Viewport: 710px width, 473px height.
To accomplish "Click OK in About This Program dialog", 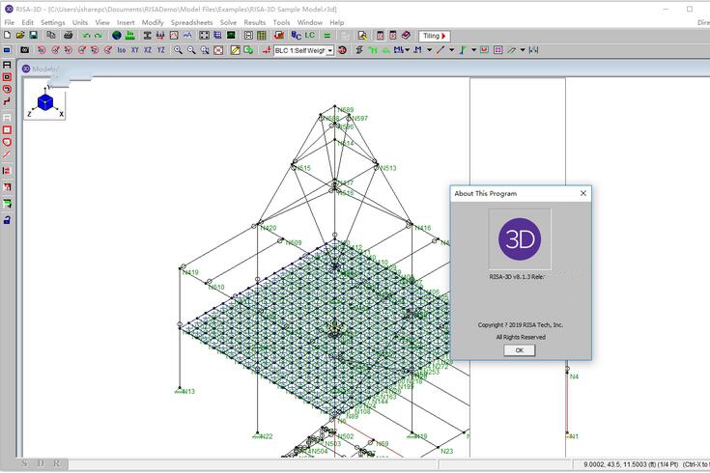I will click(520, 350).
